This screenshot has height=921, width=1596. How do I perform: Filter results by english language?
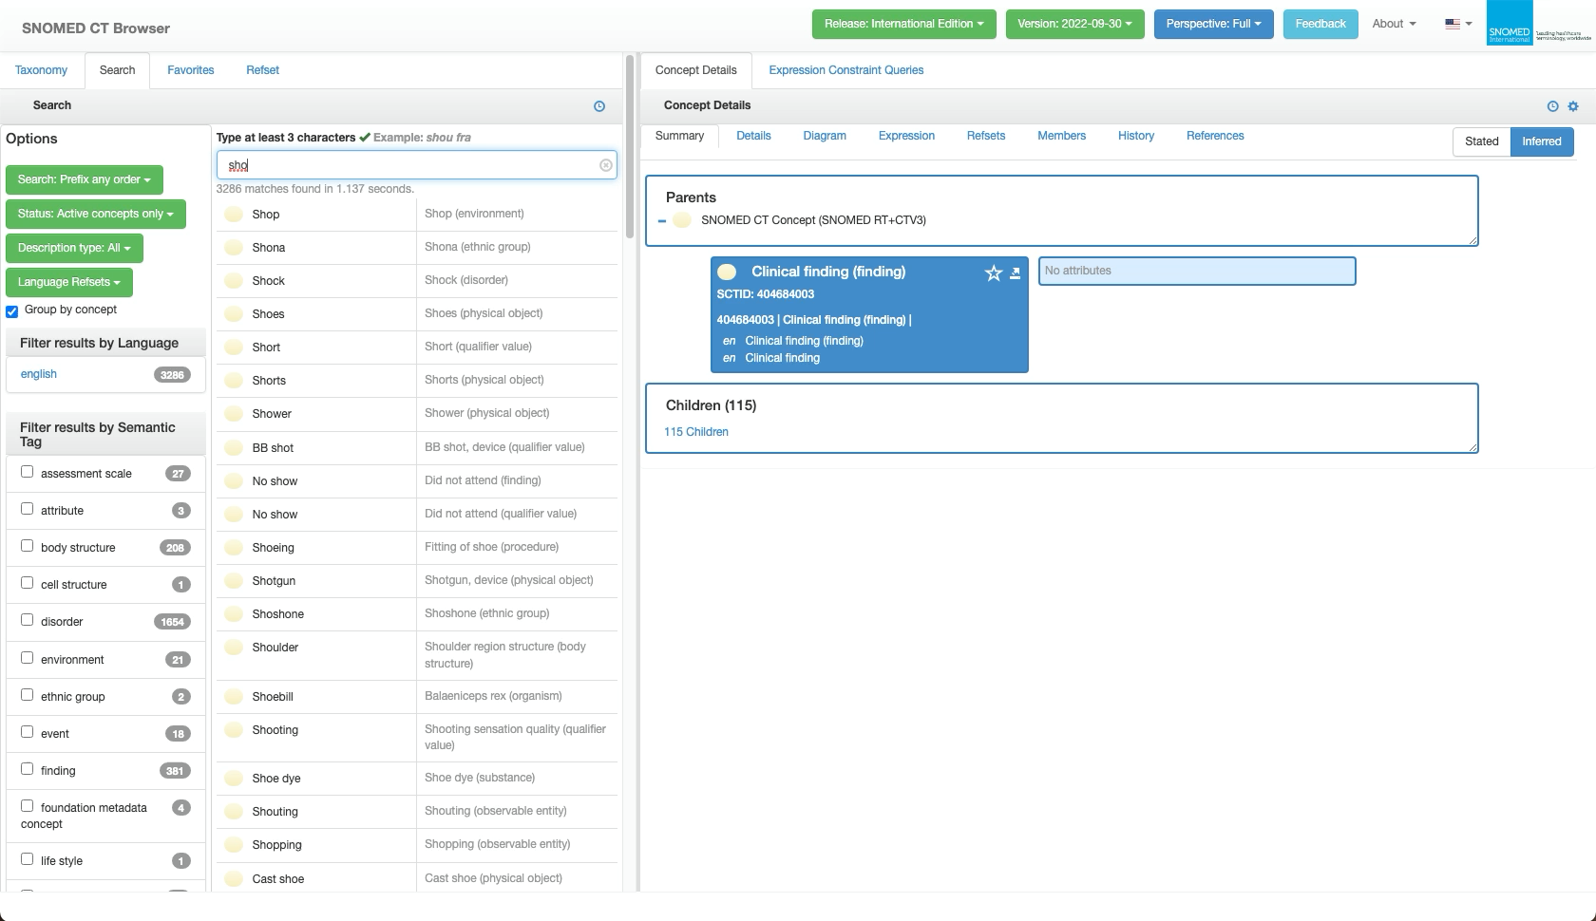[39, 374]
